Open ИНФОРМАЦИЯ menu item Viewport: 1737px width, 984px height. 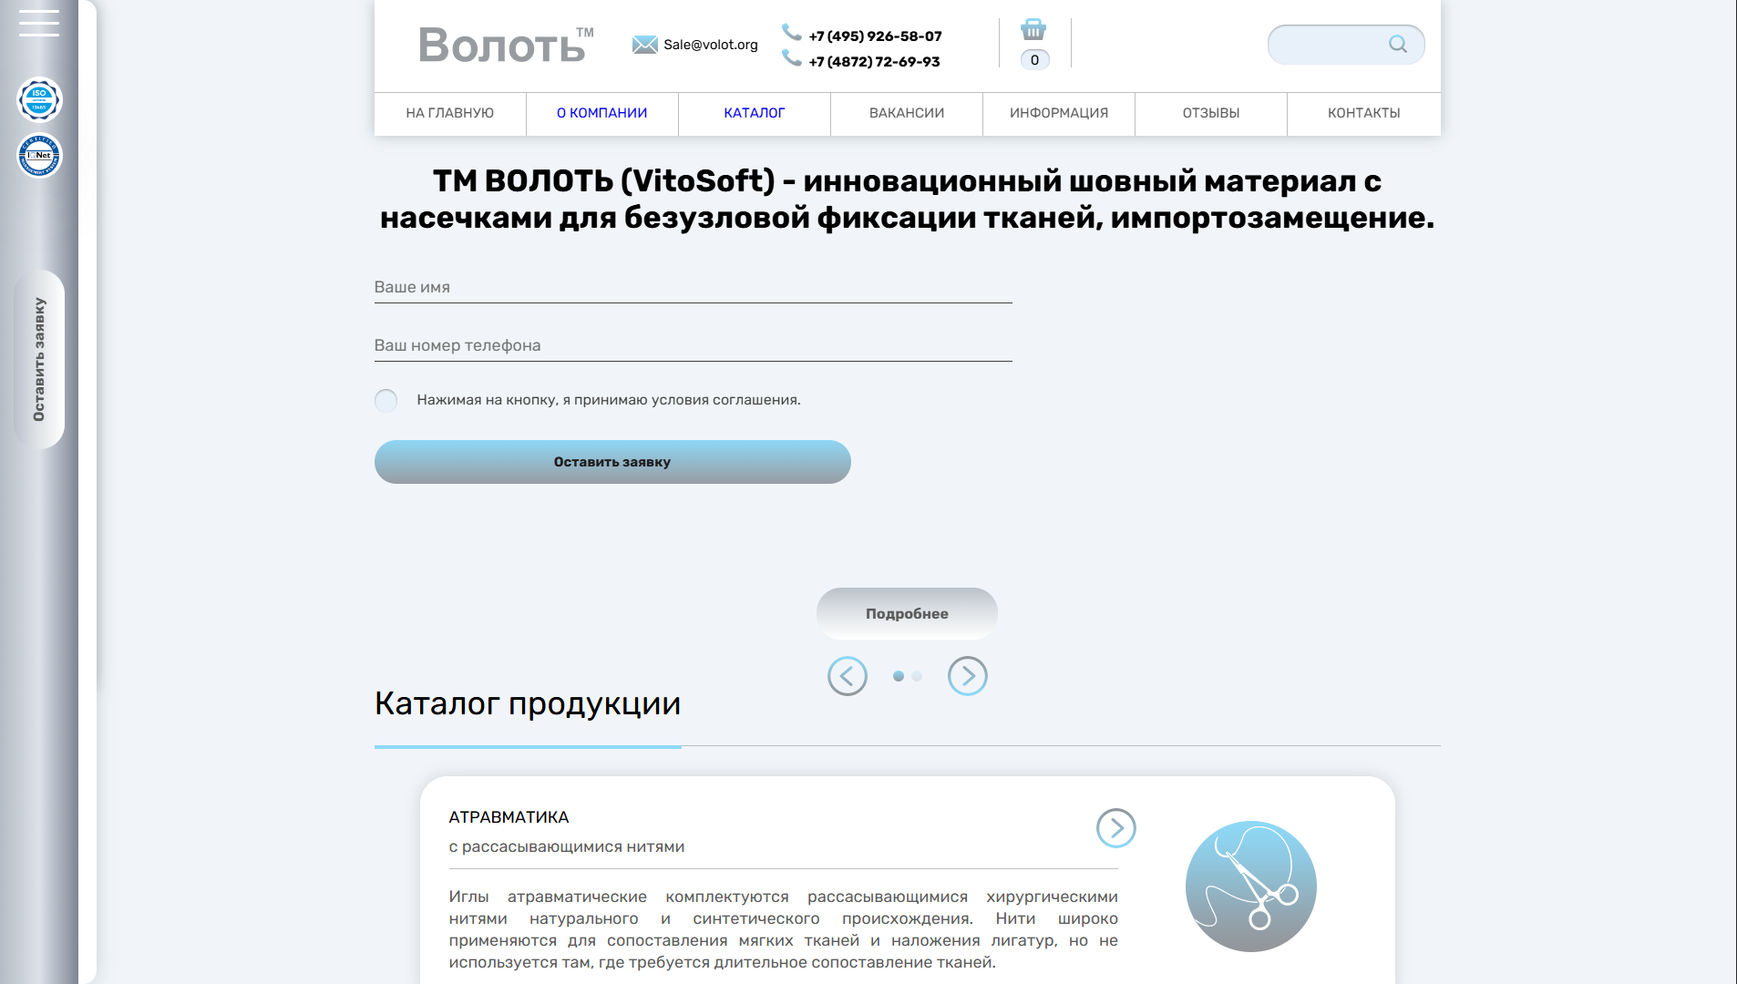(1058, 113)
